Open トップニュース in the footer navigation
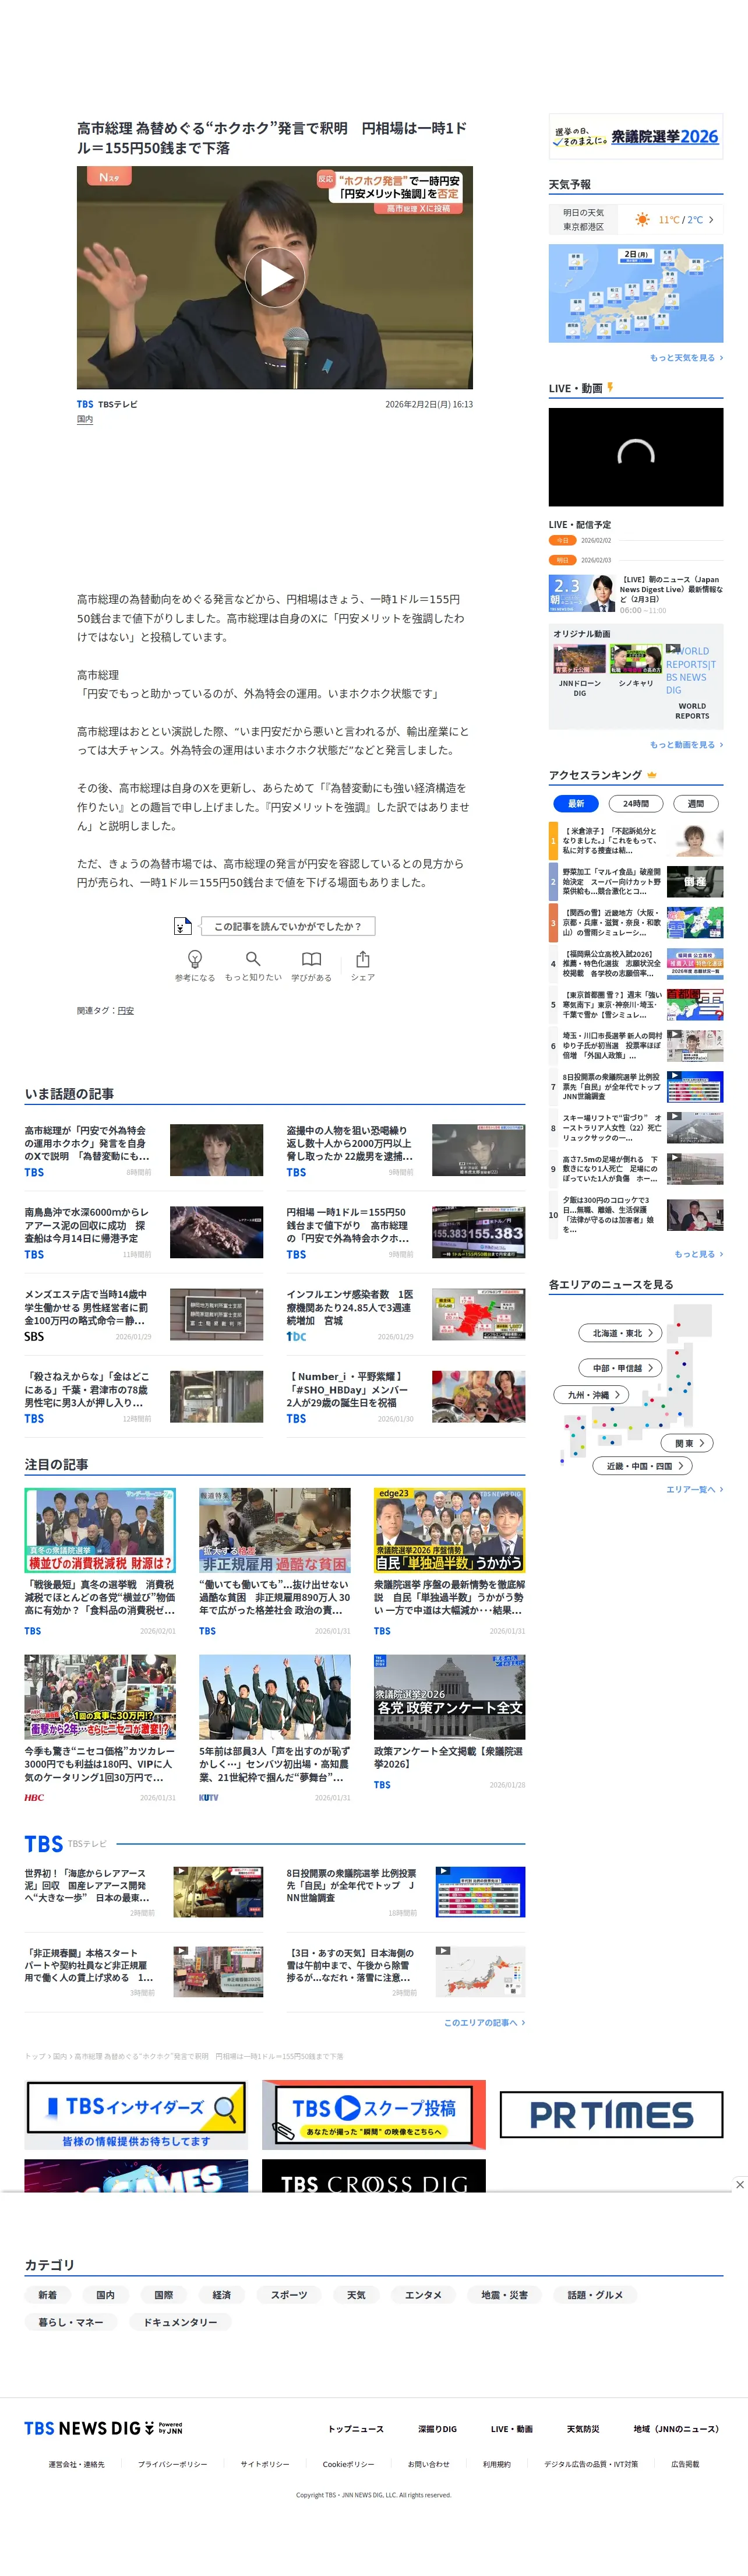This screenshot has height=2576, width=748. point(356,2428)
